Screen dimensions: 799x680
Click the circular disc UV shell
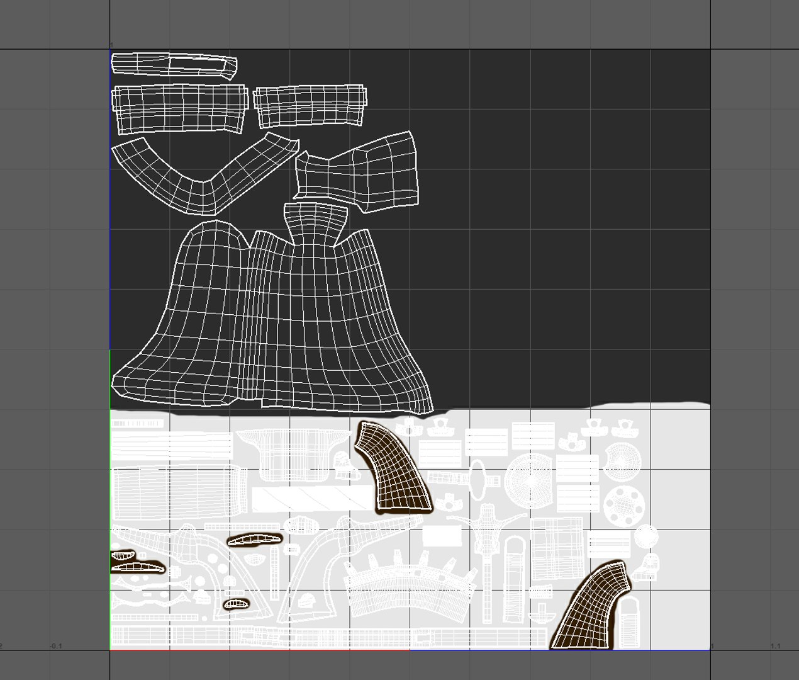pos(530,481)
